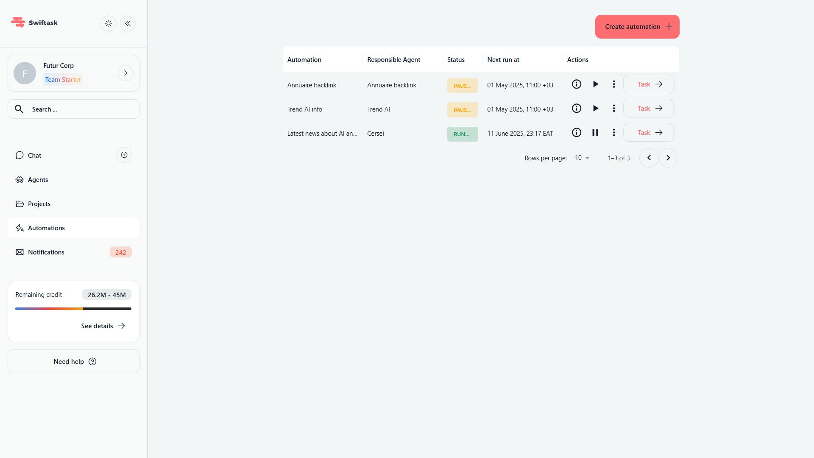Select the Agents sidebar icon

tap(20, 179)
